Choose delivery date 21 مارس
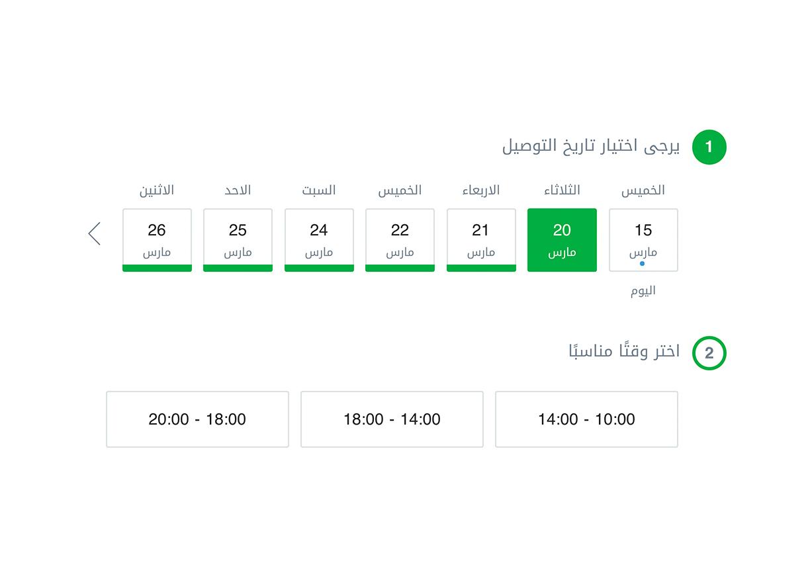810x582 pixels. click(x=481, y=240)
